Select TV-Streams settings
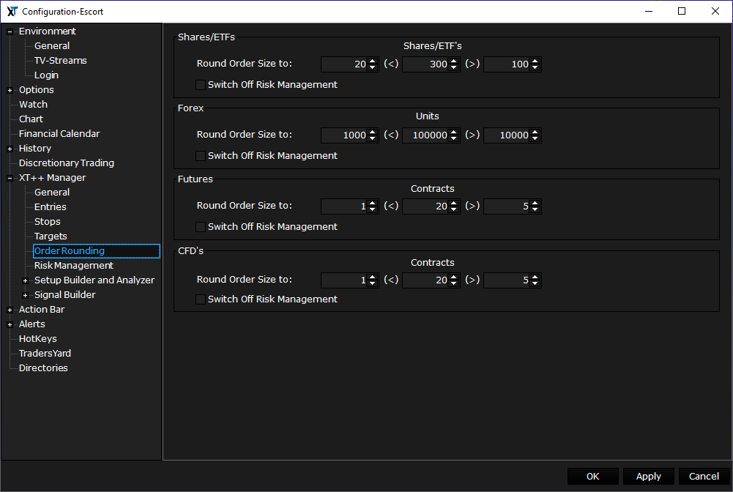The width and height of the screenshot is (733, 492). (x=60, y=60)
